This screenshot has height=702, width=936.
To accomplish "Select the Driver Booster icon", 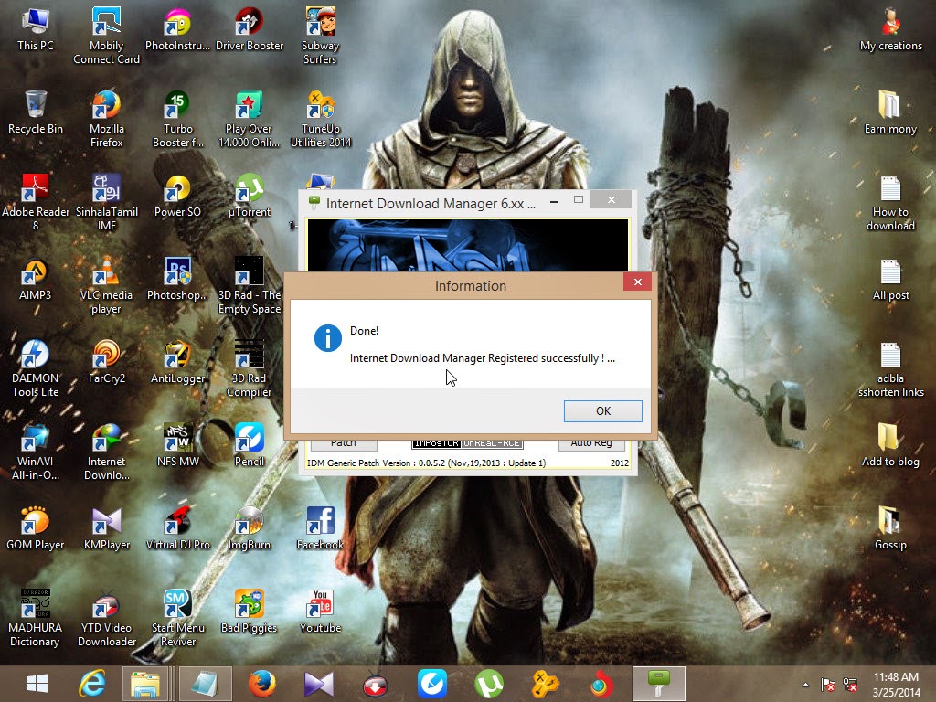I will tap(249, 28).
